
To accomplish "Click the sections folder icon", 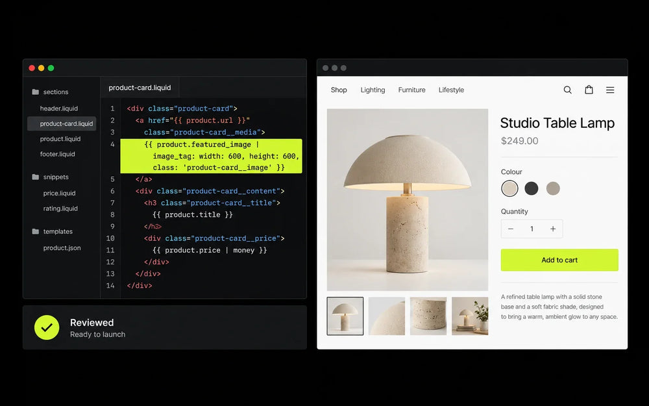I will pos(36,92).
